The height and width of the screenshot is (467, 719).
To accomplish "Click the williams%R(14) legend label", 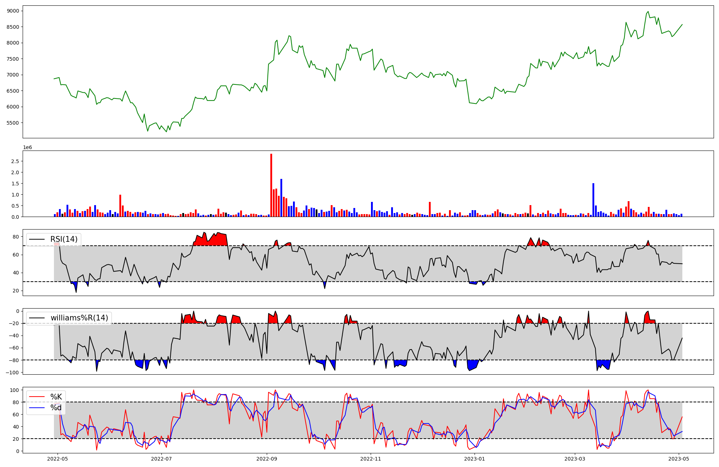I will 79,318.
